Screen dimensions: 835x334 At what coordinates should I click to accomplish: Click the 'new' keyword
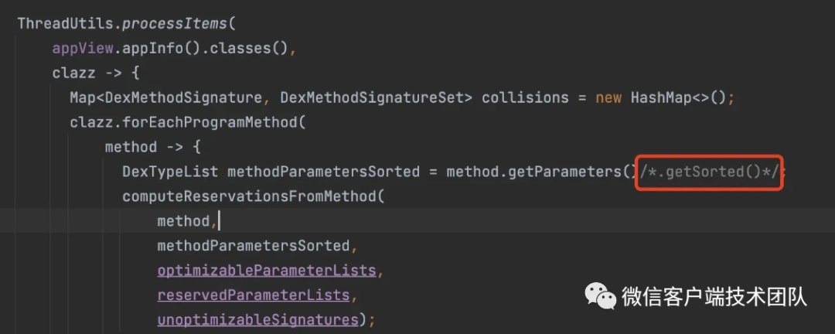(x=608, y=97)
